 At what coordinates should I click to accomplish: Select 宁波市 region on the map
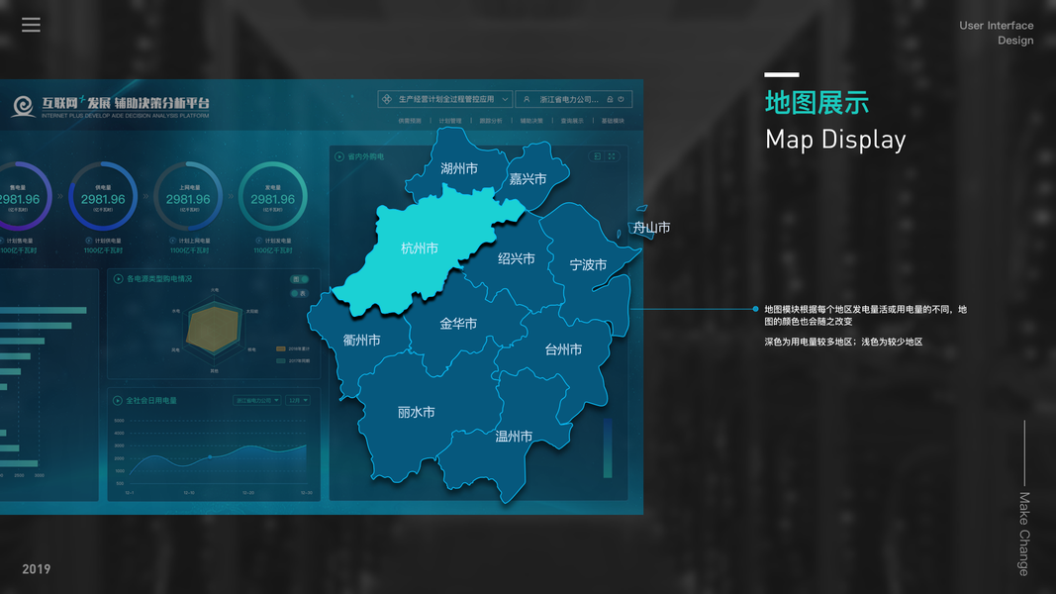click(588, 264)
